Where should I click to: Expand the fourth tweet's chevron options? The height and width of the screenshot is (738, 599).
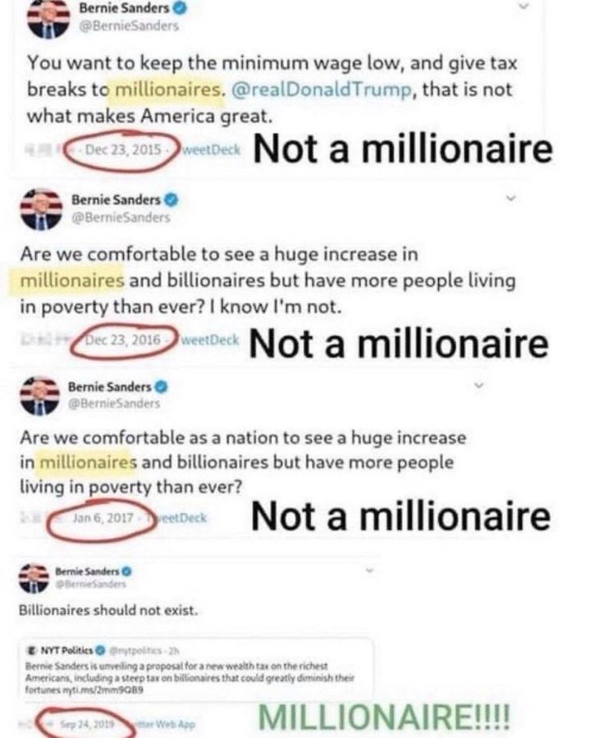click(370, 571)
